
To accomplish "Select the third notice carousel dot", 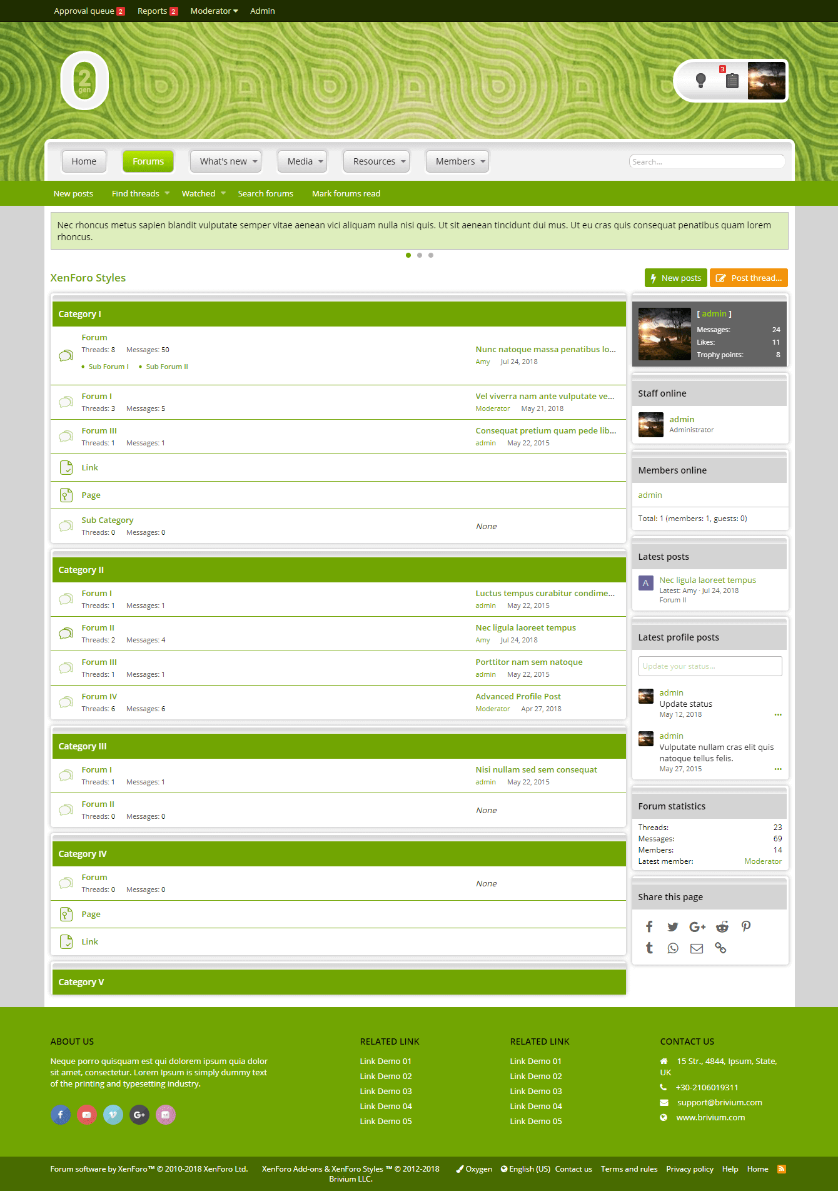I will pyautogui.click(x=431, y=255).
